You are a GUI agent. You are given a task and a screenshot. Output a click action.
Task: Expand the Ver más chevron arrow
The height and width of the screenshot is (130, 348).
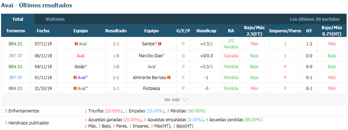coord(185,100)
